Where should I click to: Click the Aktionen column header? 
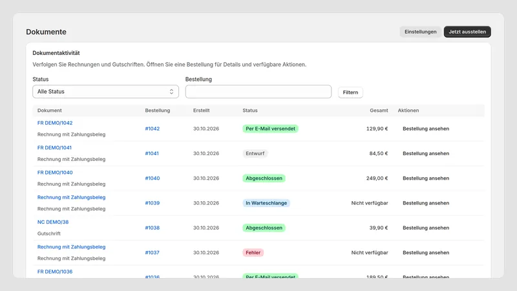(408, 111)
